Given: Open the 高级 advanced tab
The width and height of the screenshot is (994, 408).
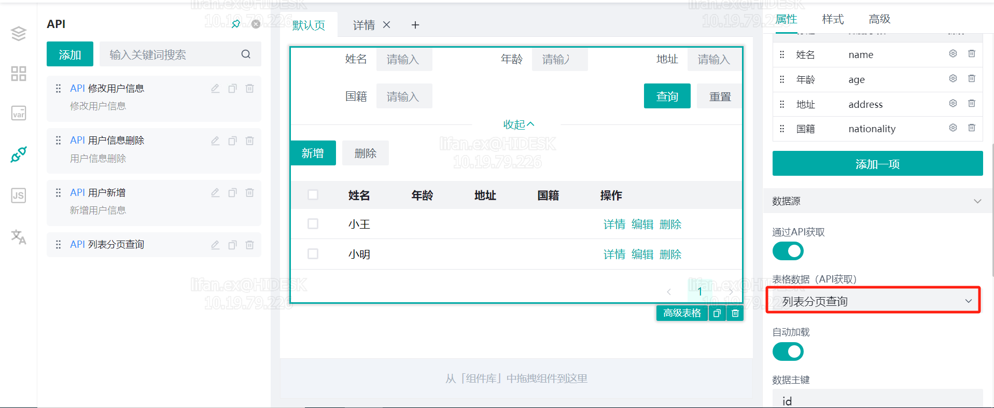Looking at the screenshot, I should (879, 19).
